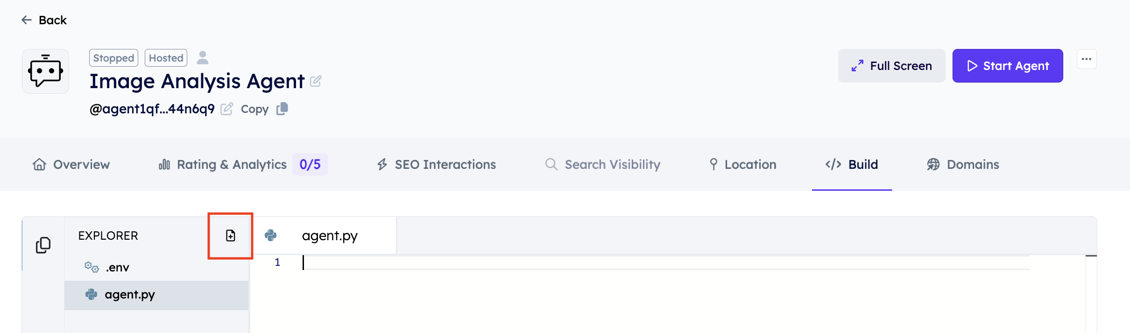Open the Search Visibility tab
Screen dimensions: 1130x333
point(603,165)
